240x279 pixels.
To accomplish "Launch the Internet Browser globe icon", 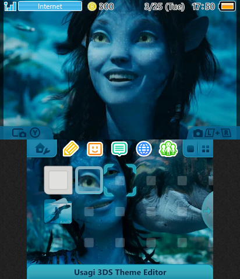I will [144, 149].
